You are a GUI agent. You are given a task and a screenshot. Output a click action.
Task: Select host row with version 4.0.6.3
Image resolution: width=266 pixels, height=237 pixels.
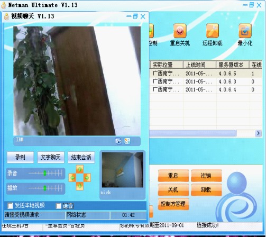pos(206,81)
